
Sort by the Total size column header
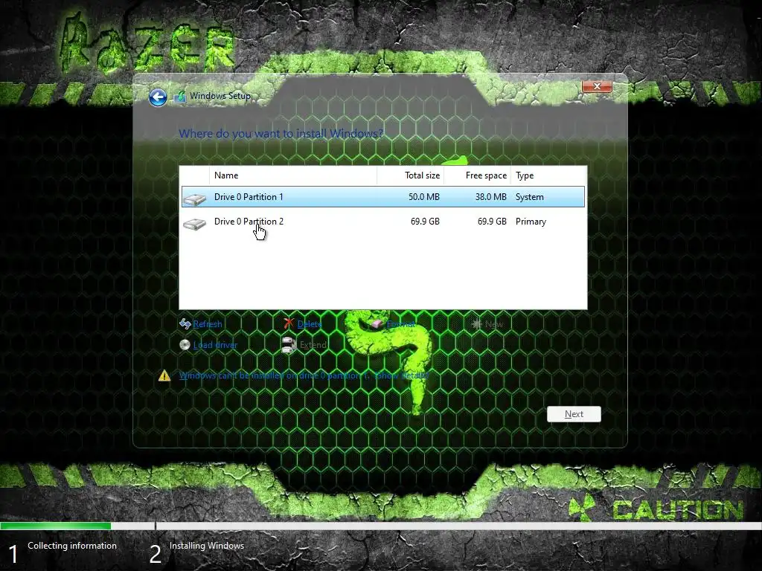pos(410,175)
